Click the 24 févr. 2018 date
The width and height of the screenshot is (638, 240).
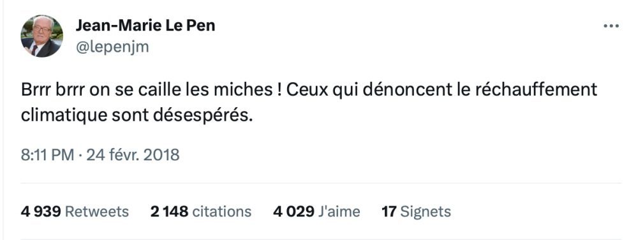[x=133, y=155]
